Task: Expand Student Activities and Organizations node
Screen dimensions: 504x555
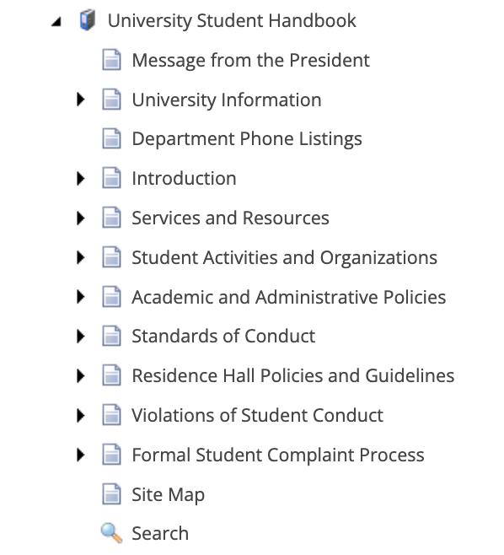Action: pyautogui.click(x=81, y=257)
